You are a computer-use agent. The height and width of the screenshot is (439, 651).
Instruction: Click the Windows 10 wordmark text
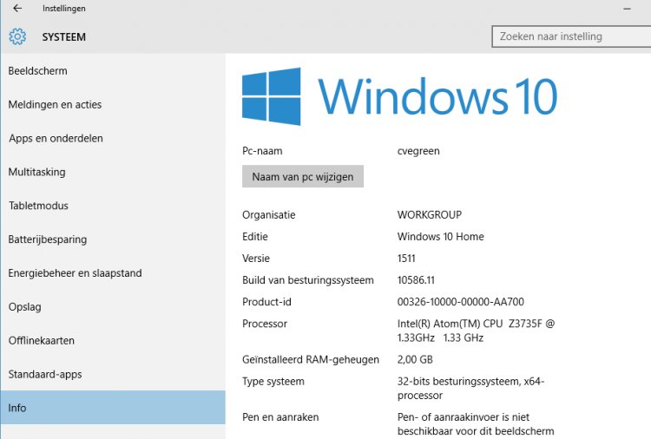437,96
